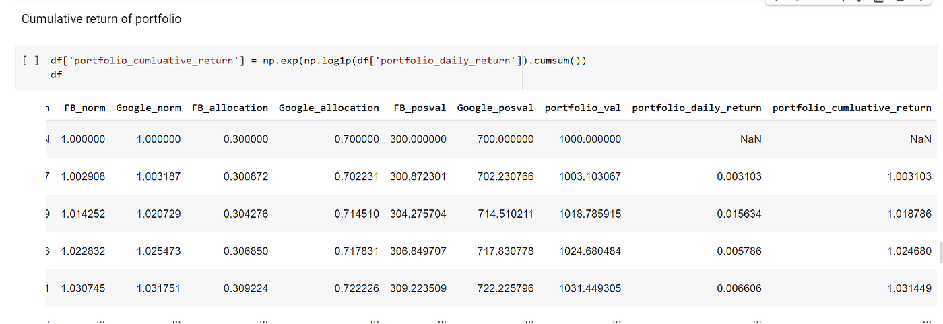This screenshot has height=324, width=943.
Task: Select the cell showing 1.031449
Action: pos(909,288)
